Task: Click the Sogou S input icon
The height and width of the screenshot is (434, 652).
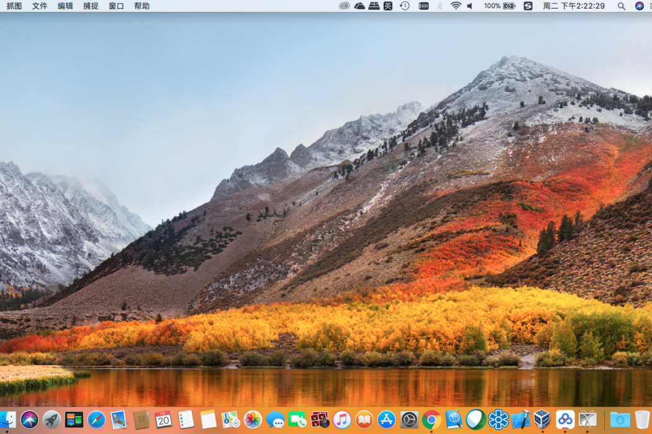Action: pos(528,6)
